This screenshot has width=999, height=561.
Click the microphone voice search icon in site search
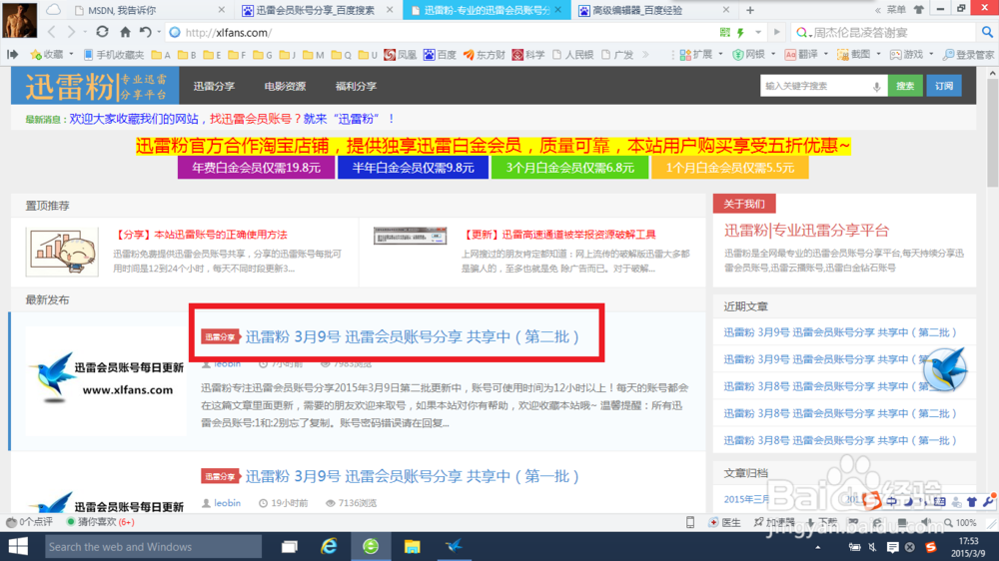click(x=877, y=87)
